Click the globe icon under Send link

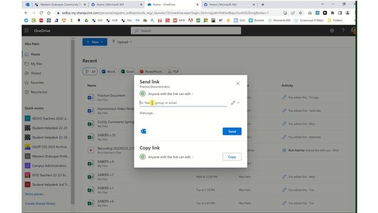142,93
